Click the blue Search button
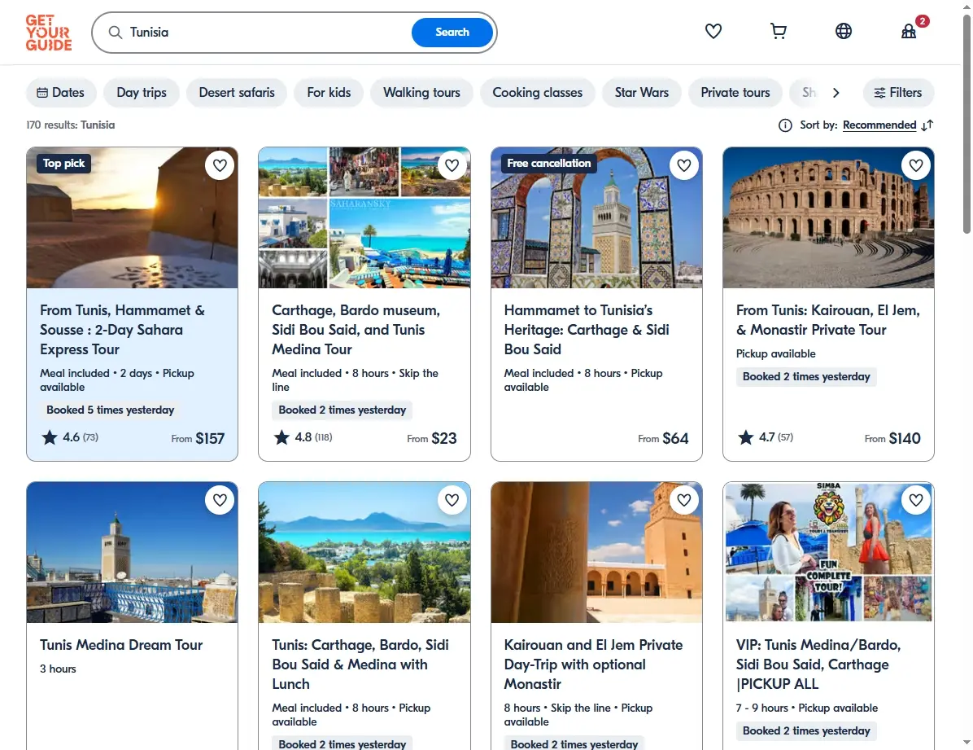This screenshot has width=973, height=750. click(x=452, y=33)
